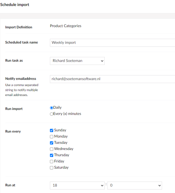Click the Import Definition label
Image resolution: width=175 pixels, height=193 pixels.
(19, 27)
